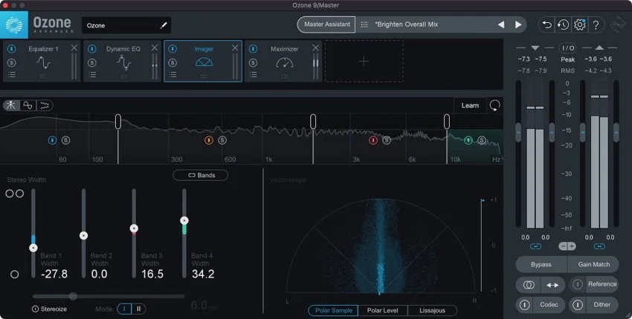This screenshot has width=632, height=319.
Task: Open Maximizer preset list icon
Action: click(253, 74)
